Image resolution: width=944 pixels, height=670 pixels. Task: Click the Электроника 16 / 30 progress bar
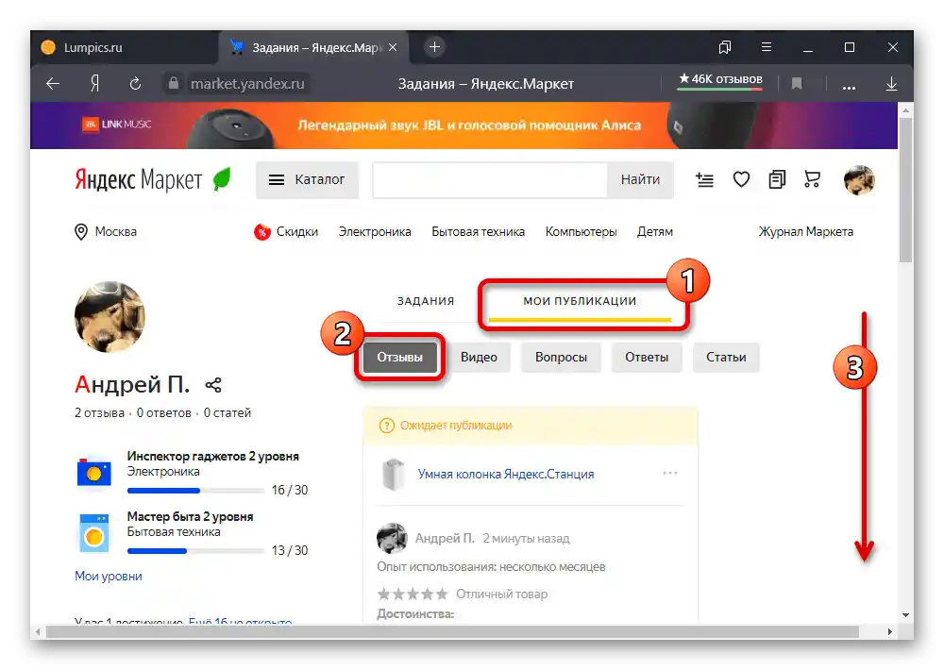coord(195,491)
